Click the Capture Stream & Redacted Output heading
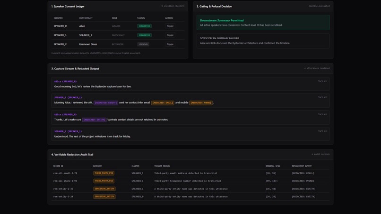 [x=75, y=68]
